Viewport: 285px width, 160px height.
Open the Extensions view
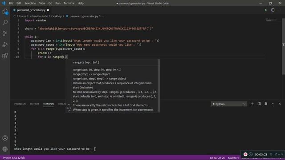coord(5,56)
